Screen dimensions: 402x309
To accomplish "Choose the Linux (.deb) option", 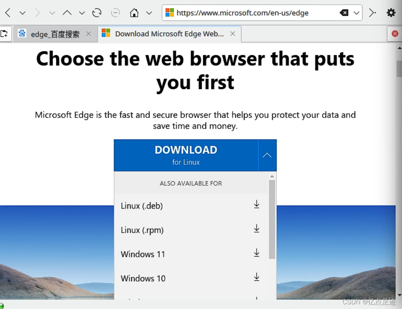I will pos(191,206).
